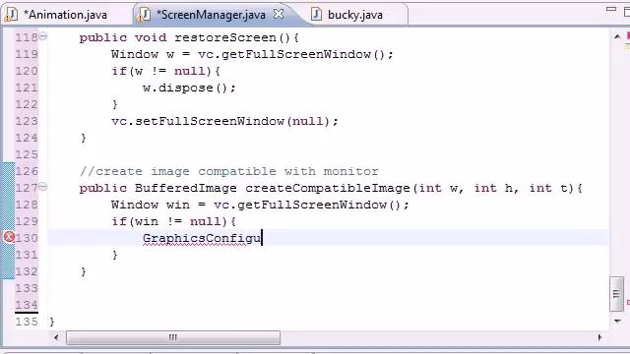Switch to the *ScreenManager.java tab
The image size is (630, 354).
click(x=211, y=15)
